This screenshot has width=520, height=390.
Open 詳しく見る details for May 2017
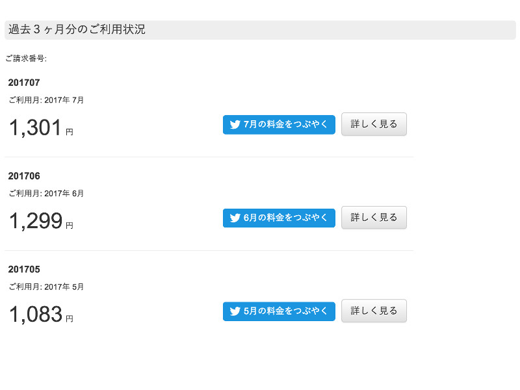click(374, 311)
